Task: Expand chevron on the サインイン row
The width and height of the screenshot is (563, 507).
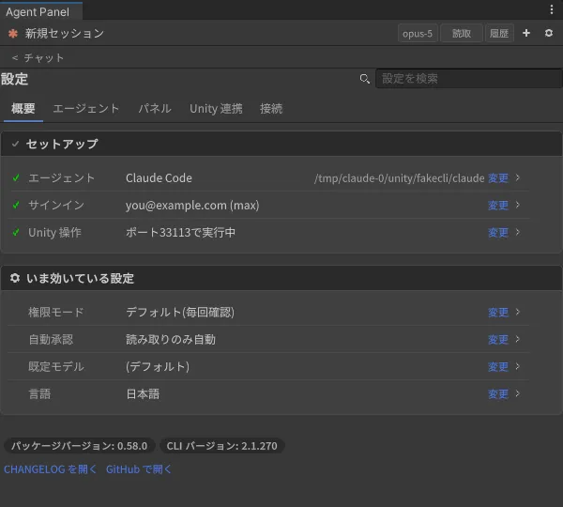Action: (518, 205)
